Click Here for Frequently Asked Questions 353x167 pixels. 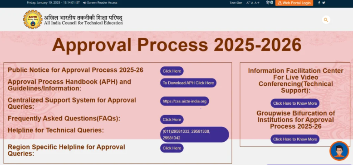point(172,120)
